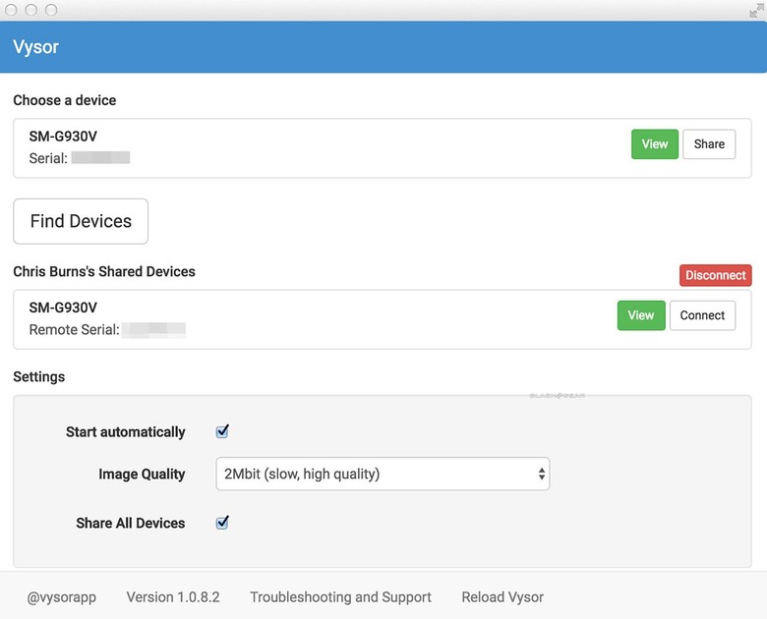Screen dimensions: 767x619
Task: Click the Share button for SM-G930V
Action: tap(709, 144)
